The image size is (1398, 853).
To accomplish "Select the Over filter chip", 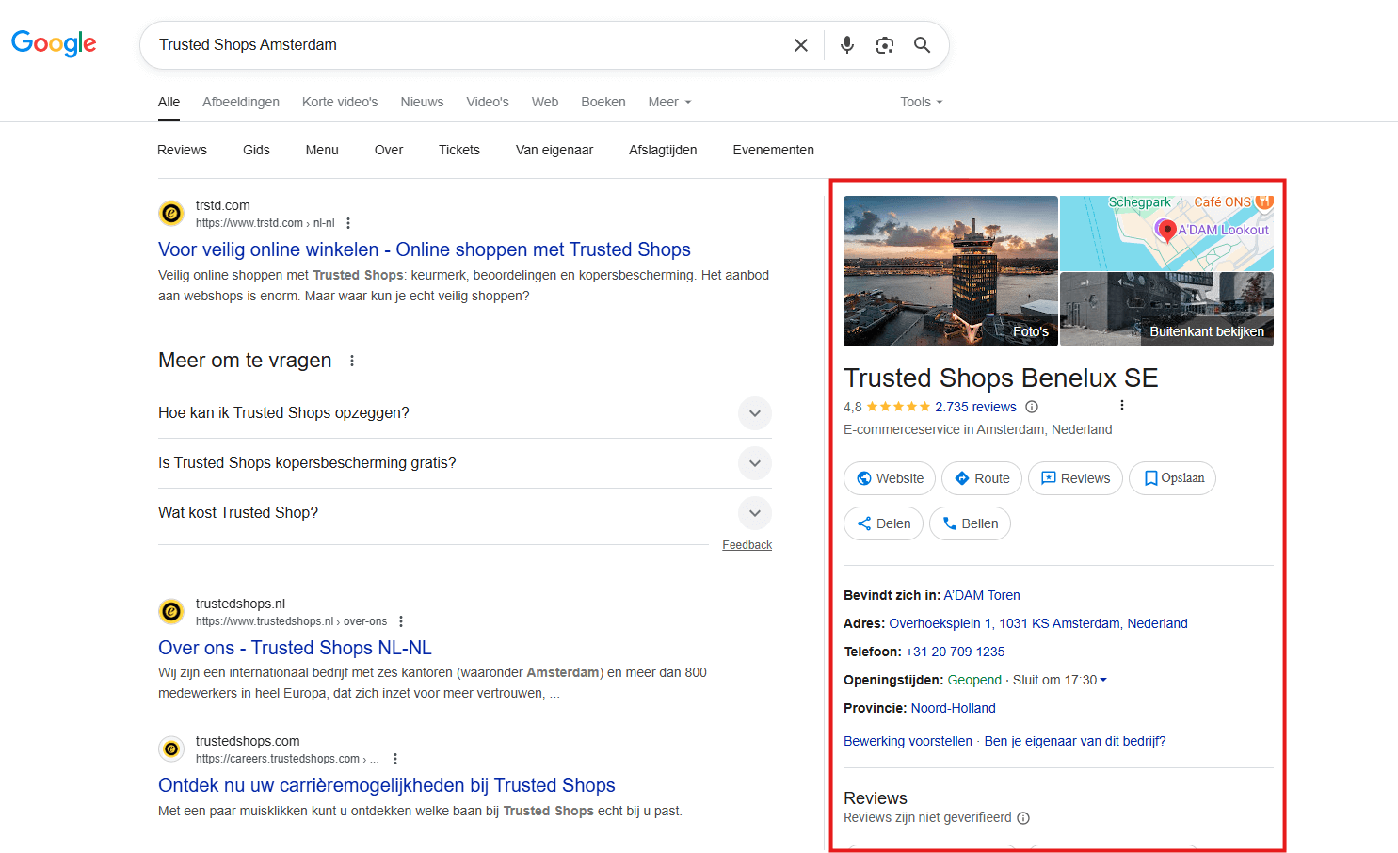I will coord(389,150).
